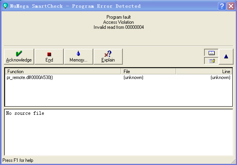
Task: Click the Acknowledge button
Action: 19,56
